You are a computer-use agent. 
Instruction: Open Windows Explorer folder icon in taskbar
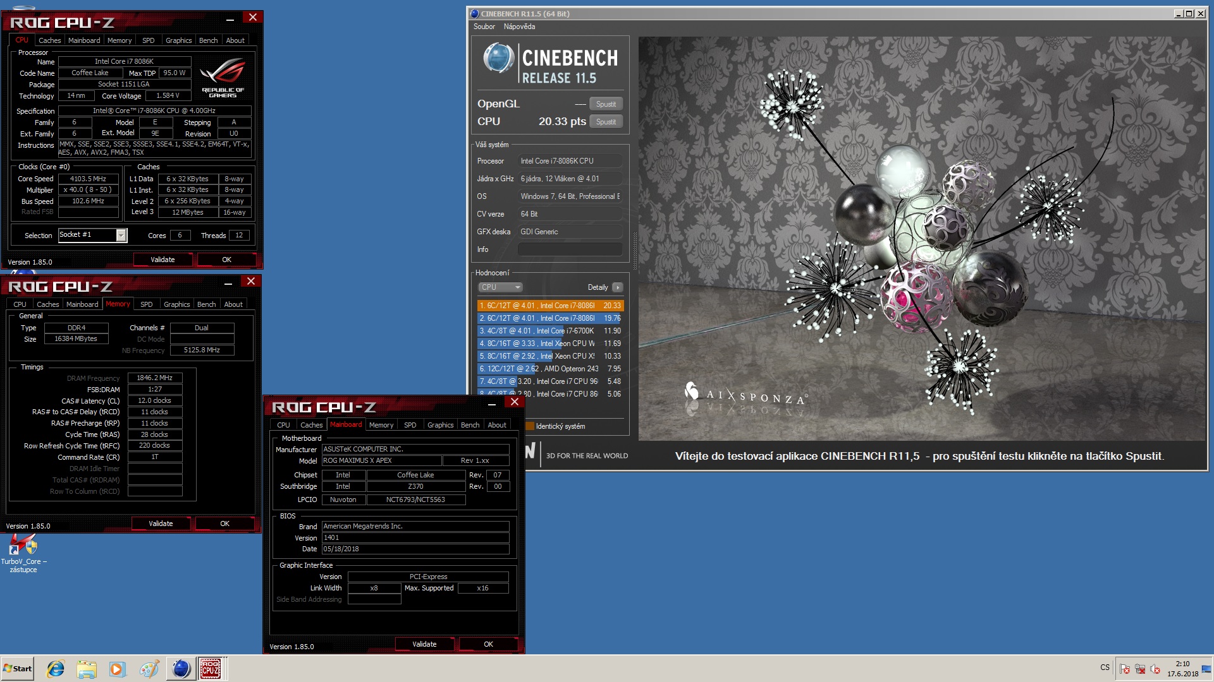[x=87, y=669]
